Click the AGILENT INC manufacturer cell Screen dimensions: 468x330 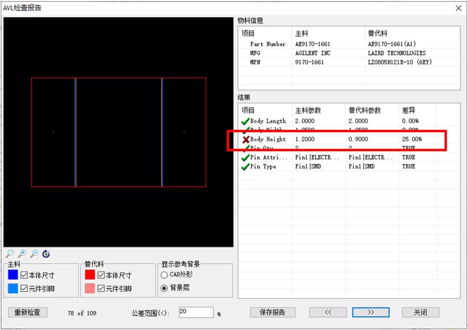click(x=313, y=53)
